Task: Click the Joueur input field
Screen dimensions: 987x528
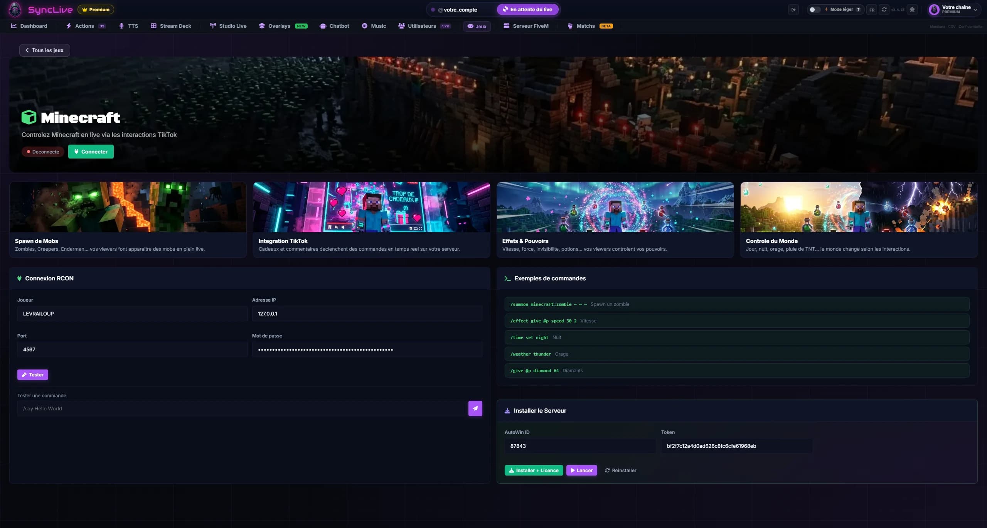Action: point(132,314)
